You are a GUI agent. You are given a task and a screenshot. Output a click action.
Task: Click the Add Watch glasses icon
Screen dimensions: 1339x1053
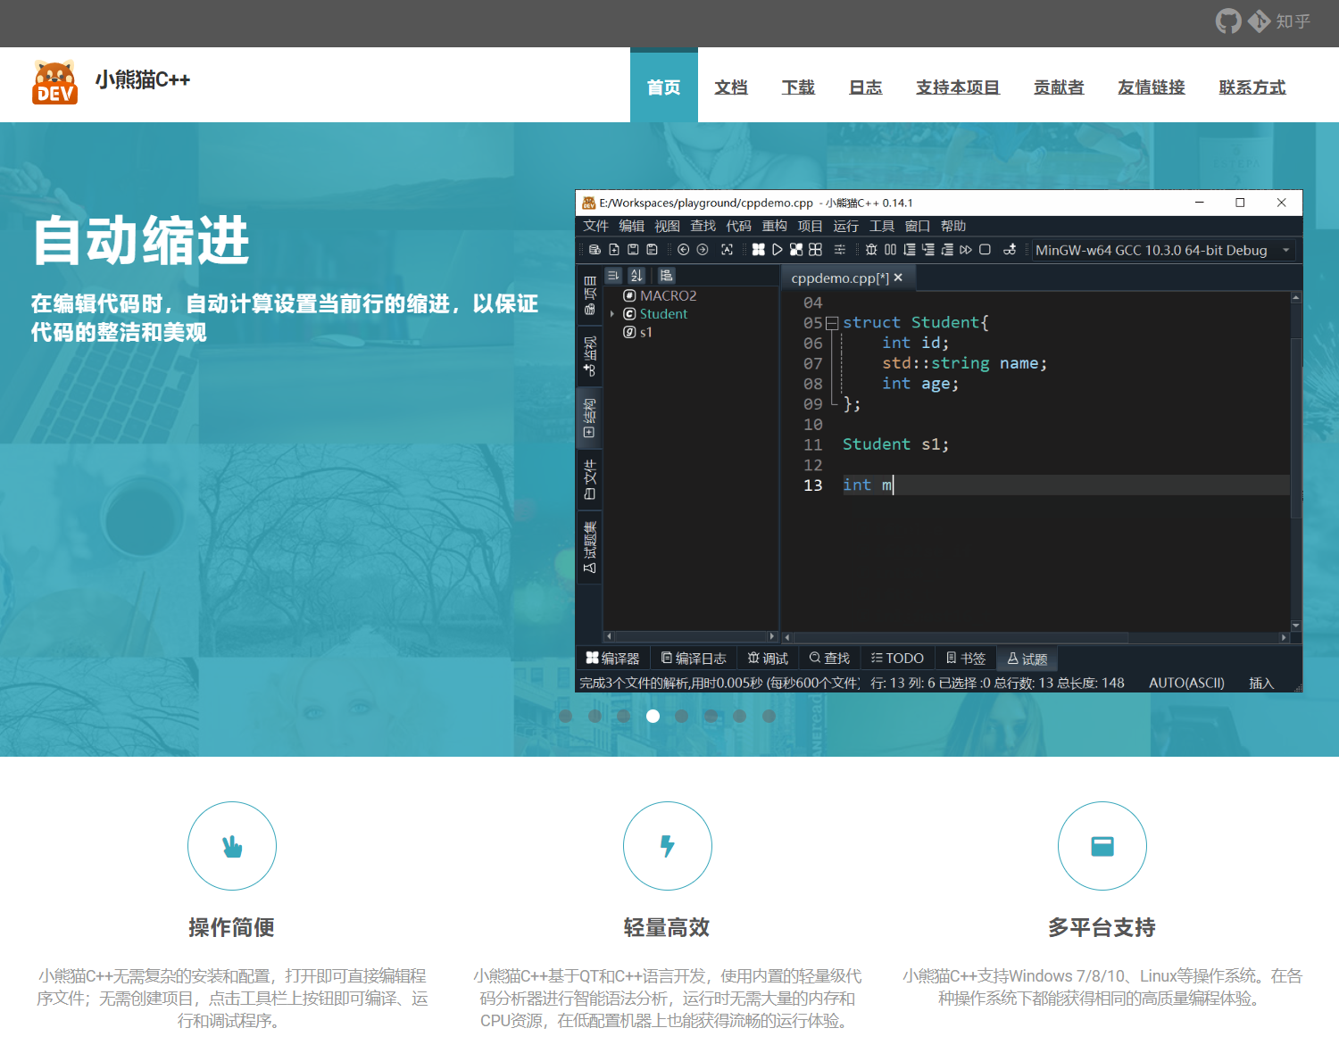coord(1010,250)
